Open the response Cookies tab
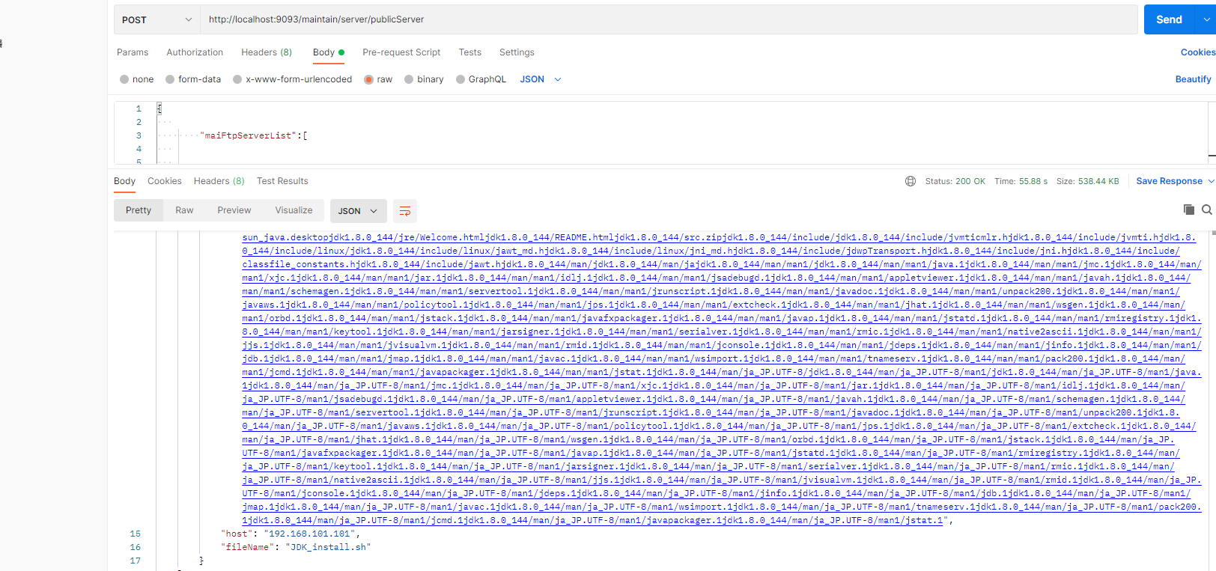The width and height of the screenshot is (1216, 571). coord(165,181)
